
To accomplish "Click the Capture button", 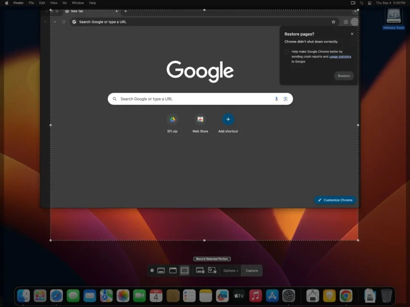I will 252,271.
